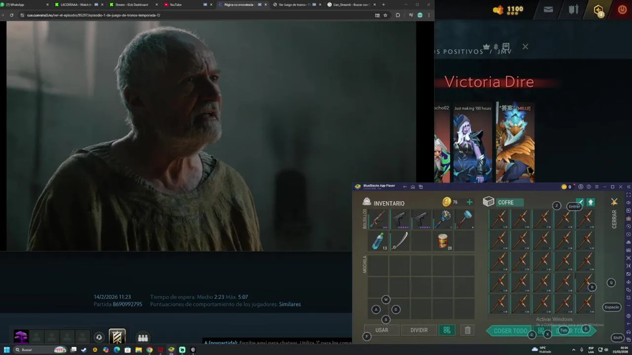Select the curved katana sword item
The image size is (632, 355).
(x=400, y=241)
